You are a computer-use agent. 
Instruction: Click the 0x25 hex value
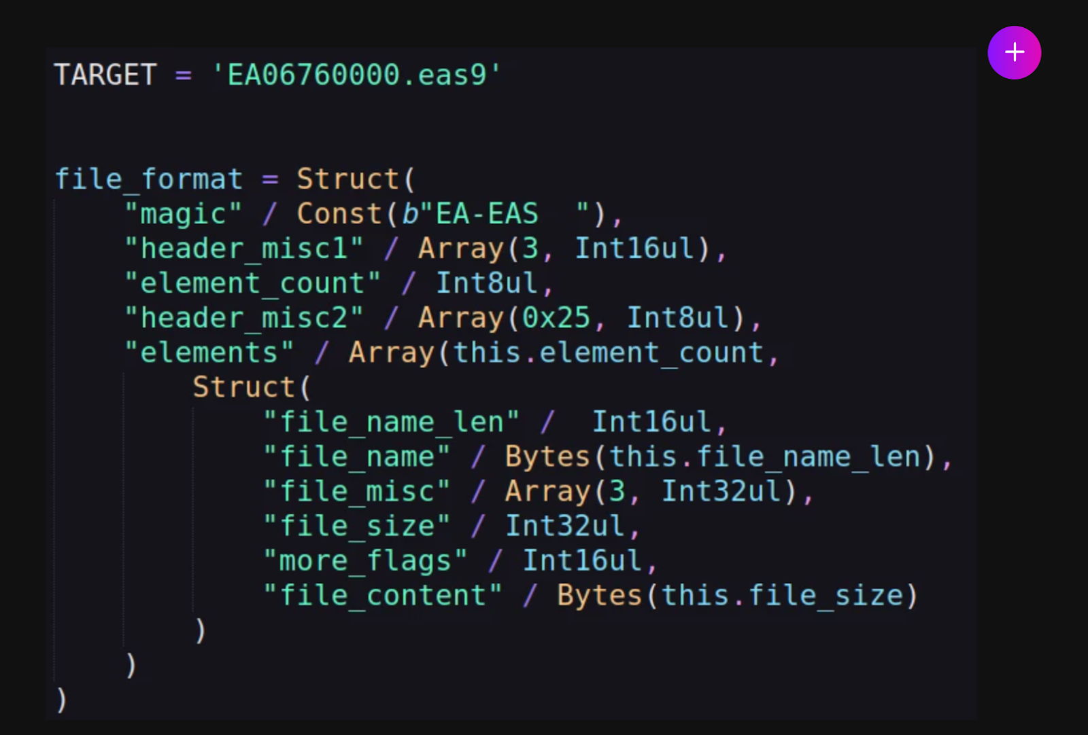click(556, 318)
